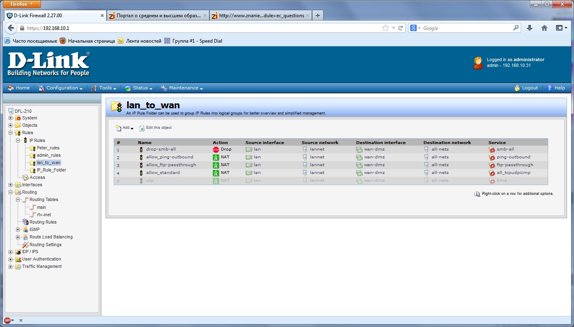574x327 pixels.
Task: Open the Add dropdown in the rule toolbar
Action: [x=125, y=128]
